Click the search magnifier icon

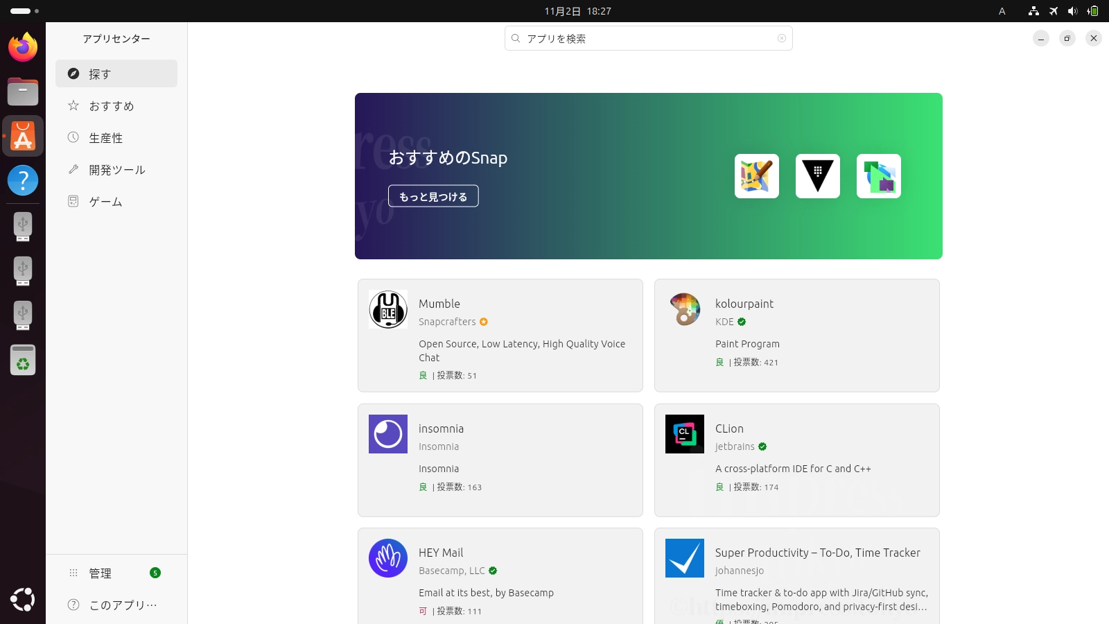(516, 39)
